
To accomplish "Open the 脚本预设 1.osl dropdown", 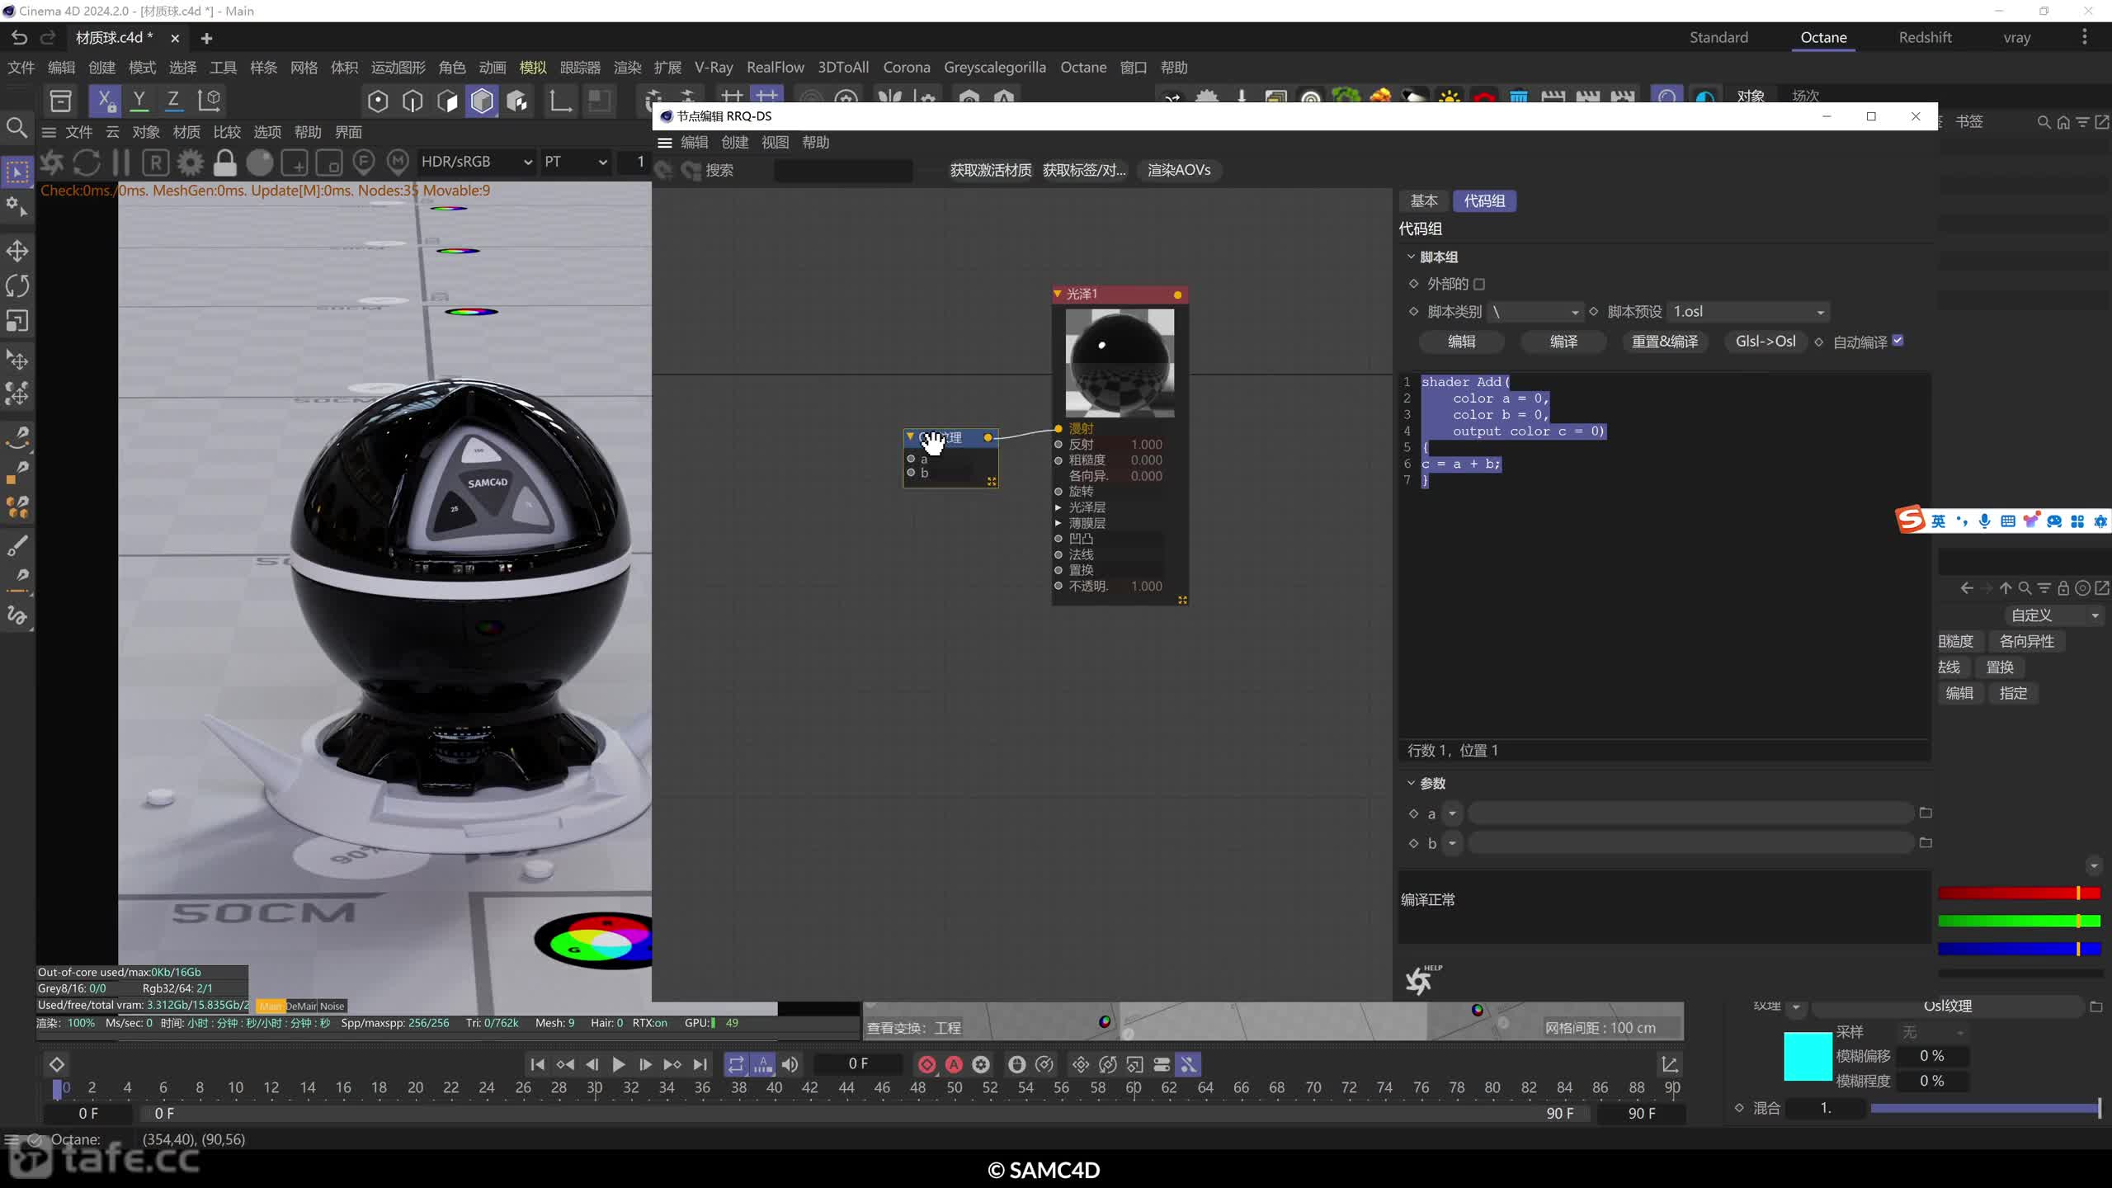I will click(x=1748, y=312).
